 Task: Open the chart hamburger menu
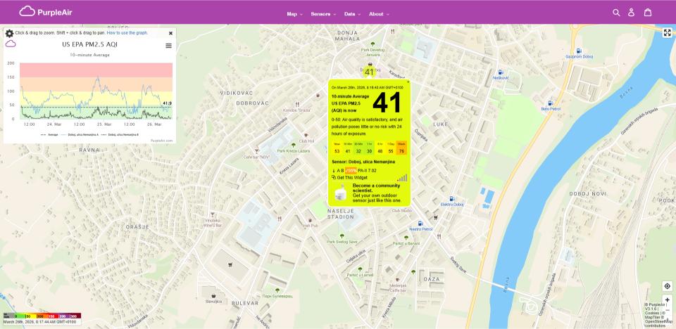(168, 46)
